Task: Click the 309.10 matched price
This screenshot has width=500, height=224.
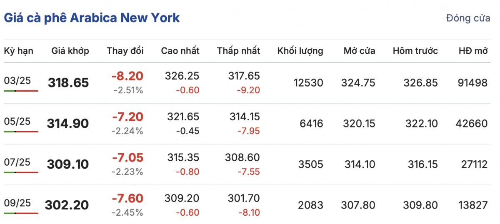Action: click(68, 164)
